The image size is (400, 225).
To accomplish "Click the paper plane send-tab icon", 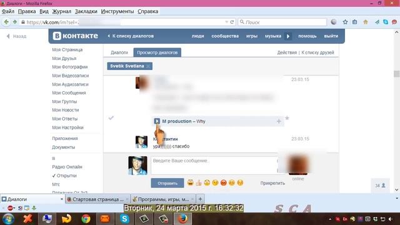I will 377,22.
